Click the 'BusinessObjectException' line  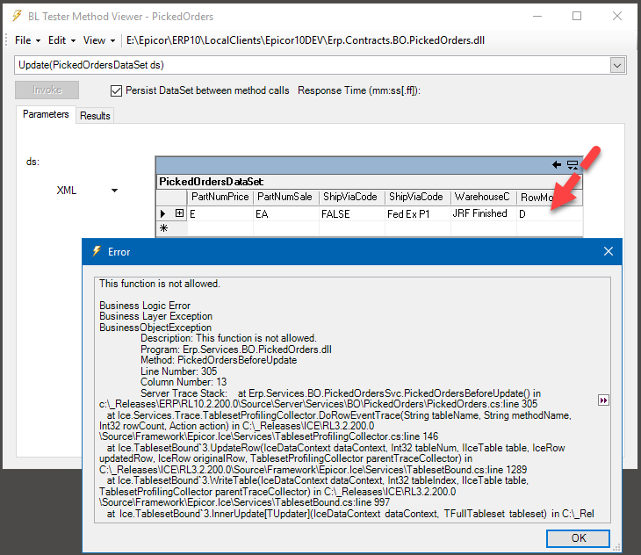[x=155, y=328]
